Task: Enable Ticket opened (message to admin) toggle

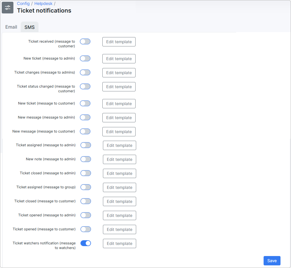Action: [86, 215]
